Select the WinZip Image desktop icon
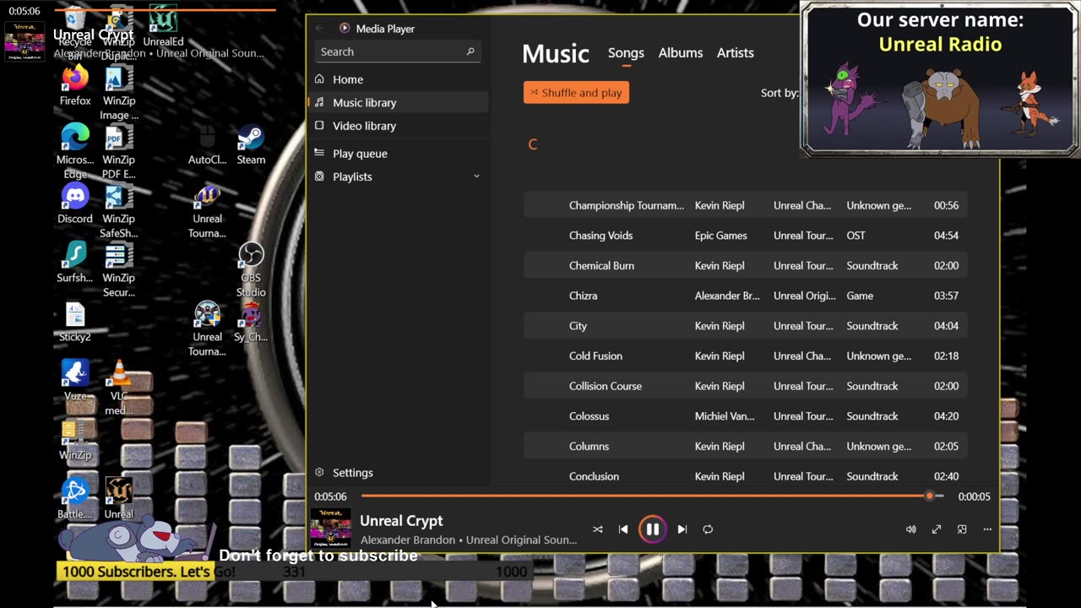Image resolution: width=1081 pixels, height=608 pixels. pyautogui.click(x=119, y=92)
